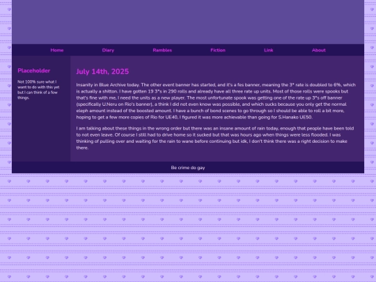Viewport: 376px width, 282px height.
Task: Visit the About page
Action: click(319, 50)
